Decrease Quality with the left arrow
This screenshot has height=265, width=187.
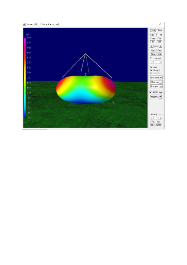(152, 118)
